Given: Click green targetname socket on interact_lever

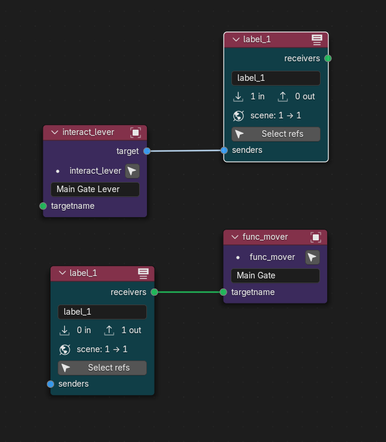Looking at the screenshot, I should tap(43, 206).
